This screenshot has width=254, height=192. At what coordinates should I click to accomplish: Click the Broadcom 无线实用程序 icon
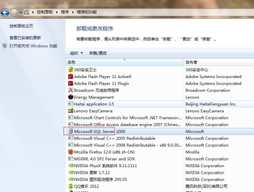point(71,90)
